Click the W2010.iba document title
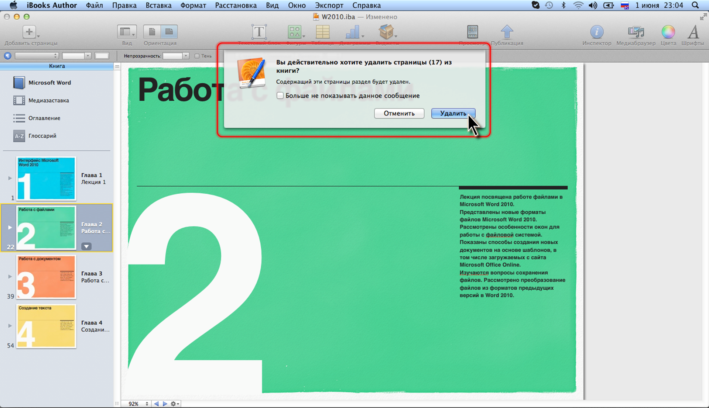Image resolution: width=709 pixels, height=408 pixels. point(338,17)
